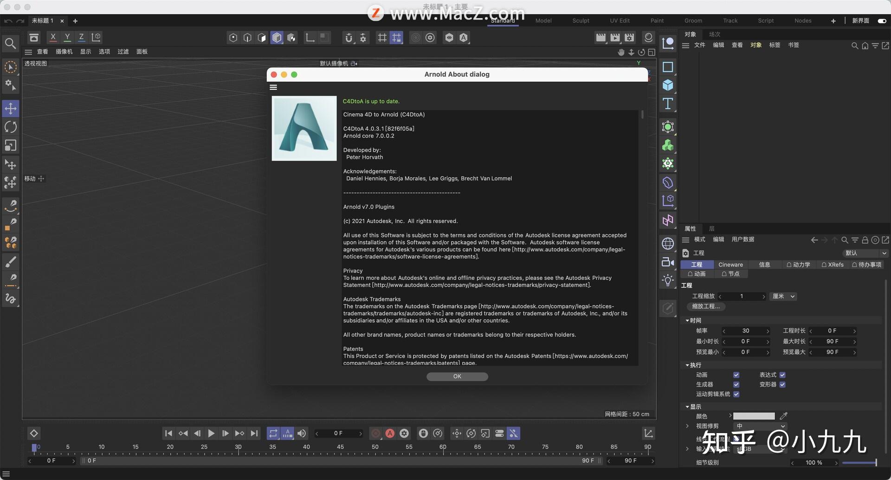
Task: Collapse the 执行 section
Action: (687, 365)
